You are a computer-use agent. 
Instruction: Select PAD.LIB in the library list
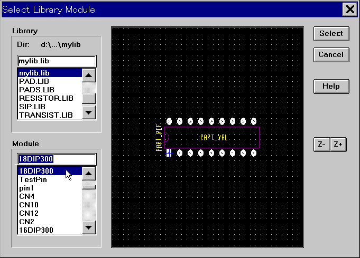(50, 81)
